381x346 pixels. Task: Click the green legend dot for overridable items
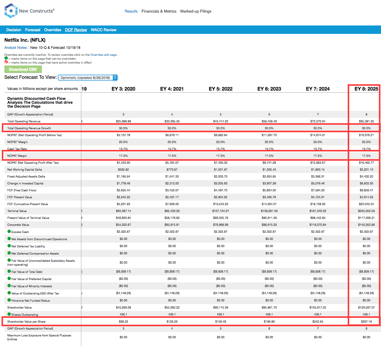coord(6,58)
